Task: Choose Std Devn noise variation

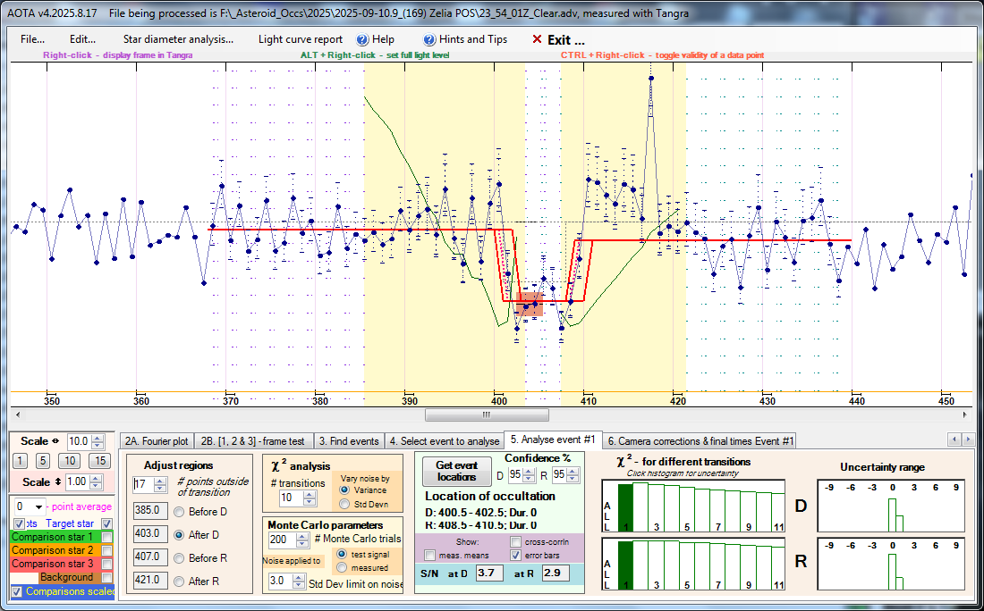Action: [x=344, y=505]
